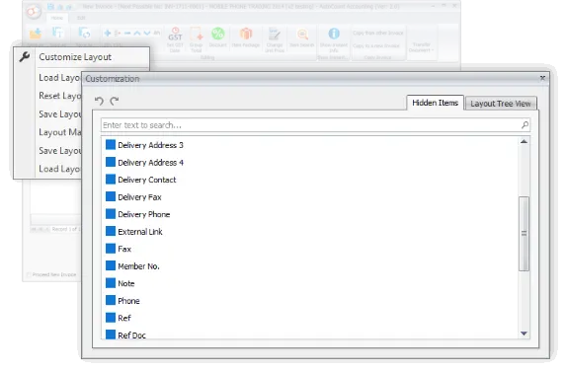The image size is (567, 372).
Task: Open the Edit ribbon tab in invoice window
Action: point(81,18)
